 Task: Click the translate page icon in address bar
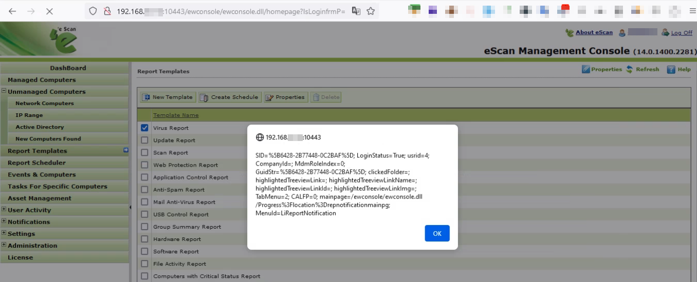356,11
